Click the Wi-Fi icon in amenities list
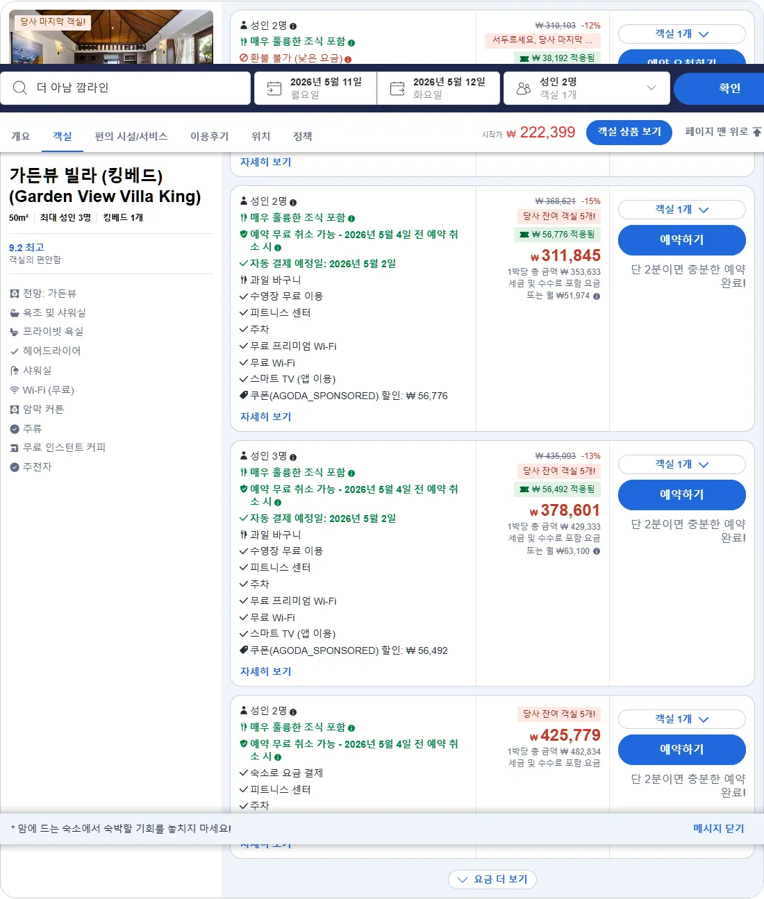Screen dimensions: 764x899 pyautogui.click(x=15, y=390)
